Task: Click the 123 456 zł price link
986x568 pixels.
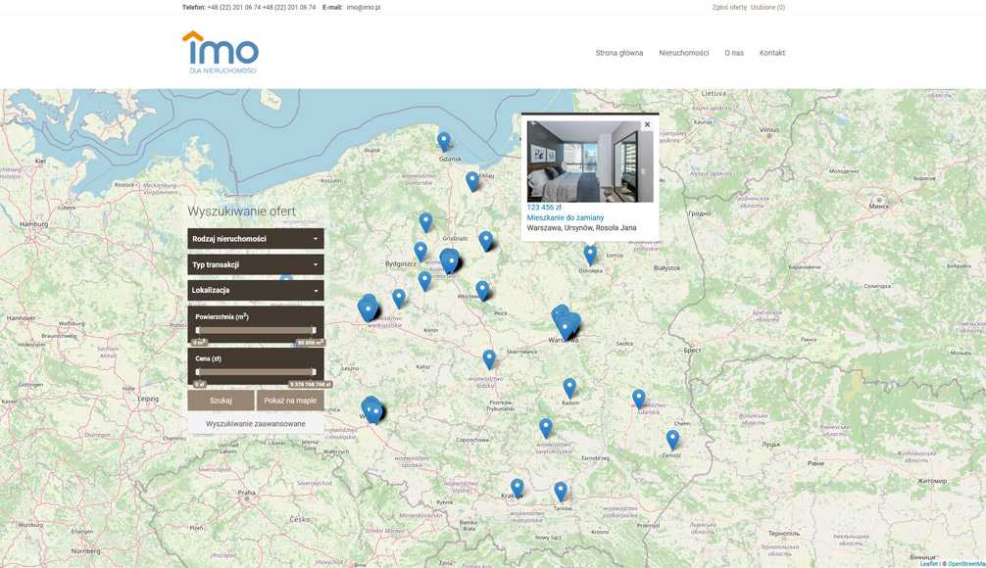Action: tap(544, 207)
